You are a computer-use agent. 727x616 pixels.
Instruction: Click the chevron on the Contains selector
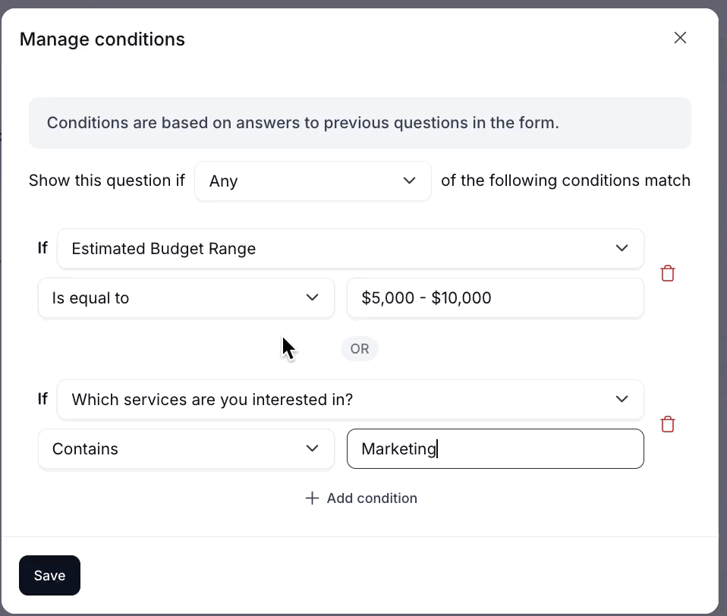312,448
